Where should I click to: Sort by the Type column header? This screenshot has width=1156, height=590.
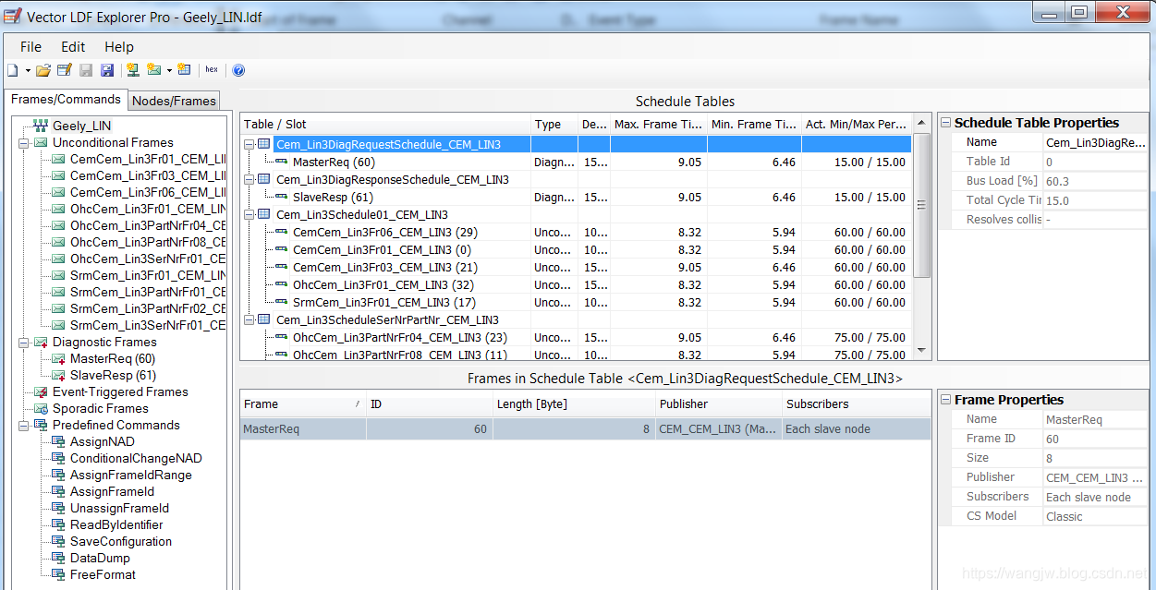[554, 125]
